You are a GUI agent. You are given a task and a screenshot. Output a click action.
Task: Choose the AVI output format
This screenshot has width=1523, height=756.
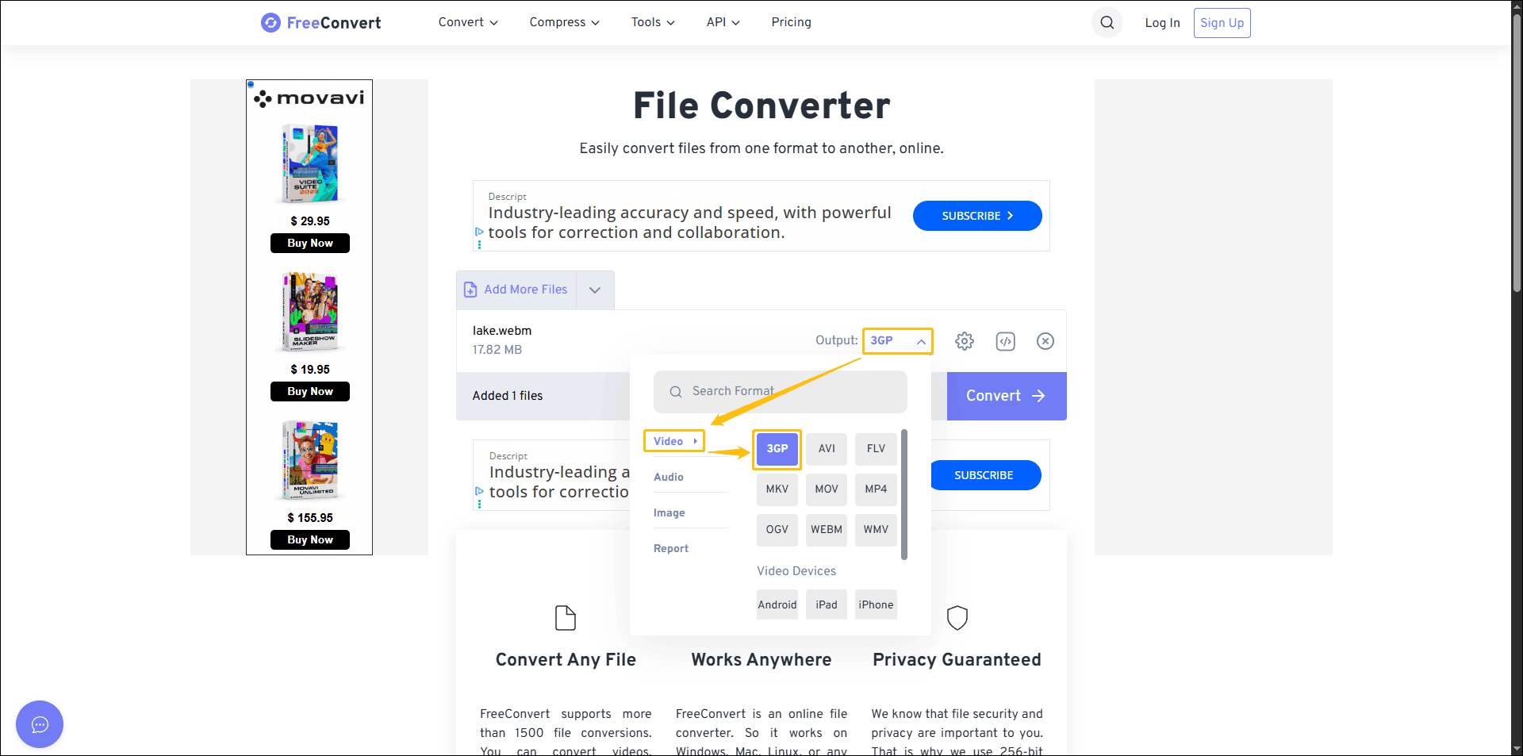coord(827,449)
